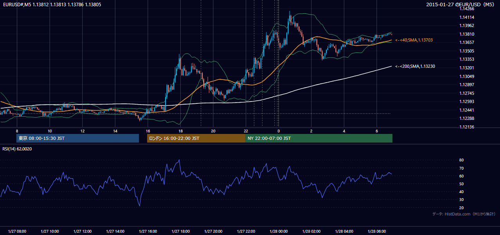Screen dimensions: 500x235
Task: Click price axis label 1.13049
Action: click(x=467, y=76)
